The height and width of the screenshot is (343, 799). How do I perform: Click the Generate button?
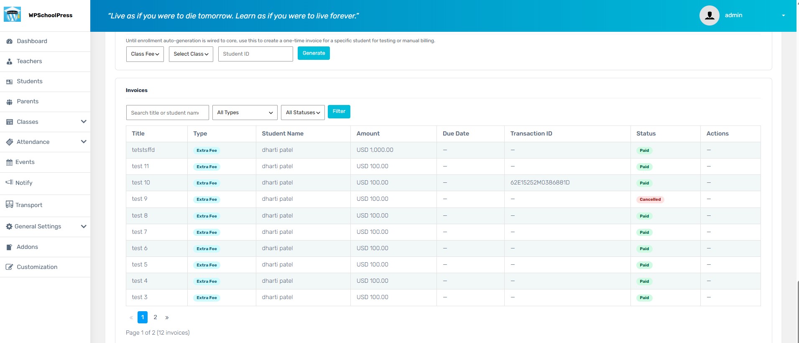(314, 53)
